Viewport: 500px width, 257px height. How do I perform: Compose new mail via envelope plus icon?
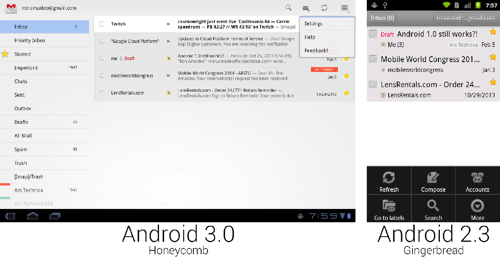[306, 8]
